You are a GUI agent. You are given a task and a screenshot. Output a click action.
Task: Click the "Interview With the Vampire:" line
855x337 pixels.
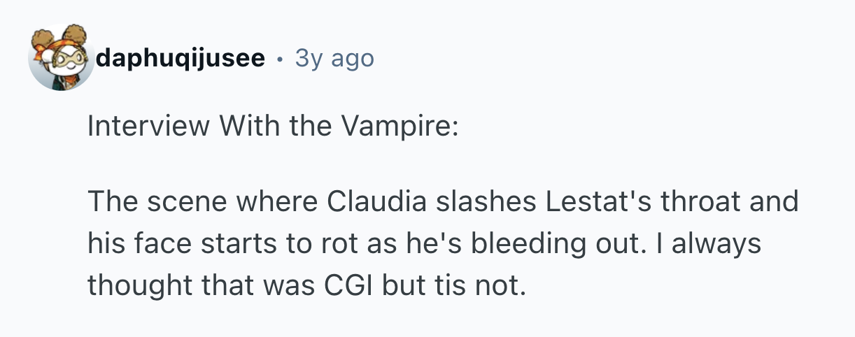[272, 127]
